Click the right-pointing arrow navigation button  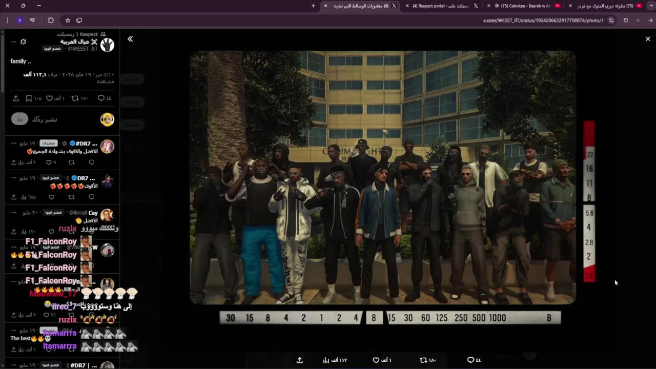[651, 20]
